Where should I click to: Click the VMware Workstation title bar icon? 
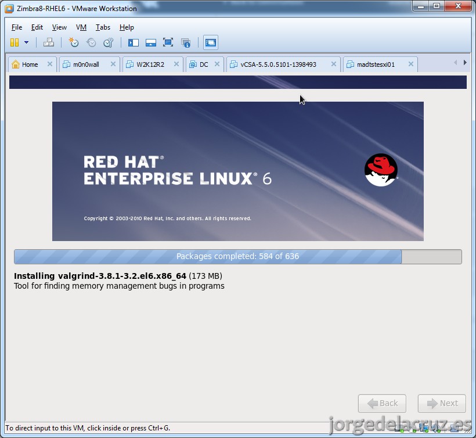tap(9, 9)
